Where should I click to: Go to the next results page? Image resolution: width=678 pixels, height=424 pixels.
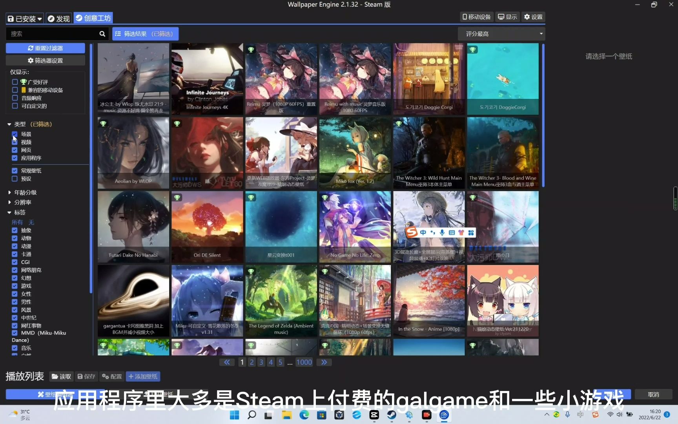(324, 362)
